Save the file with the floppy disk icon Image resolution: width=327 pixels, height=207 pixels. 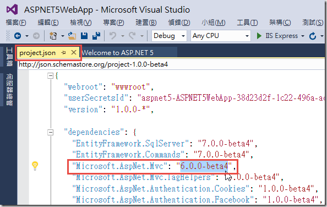pos(84,36)
